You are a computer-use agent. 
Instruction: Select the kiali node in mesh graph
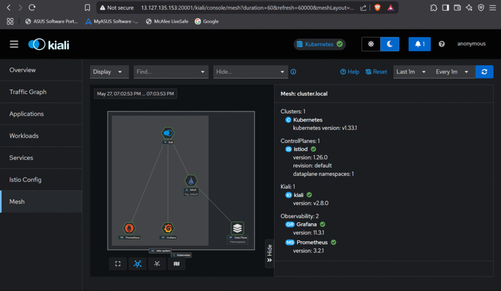[168, 133]
